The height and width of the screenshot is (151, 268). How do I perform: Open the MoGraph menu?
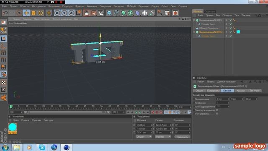tap(131, 6)
